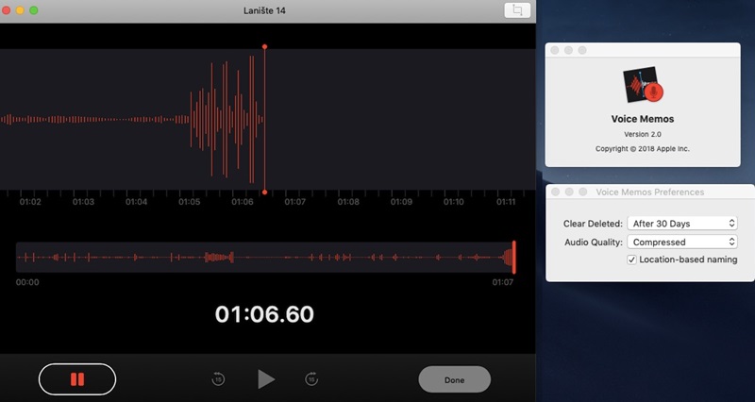Open the trim tool icon

tap(517, 10)
